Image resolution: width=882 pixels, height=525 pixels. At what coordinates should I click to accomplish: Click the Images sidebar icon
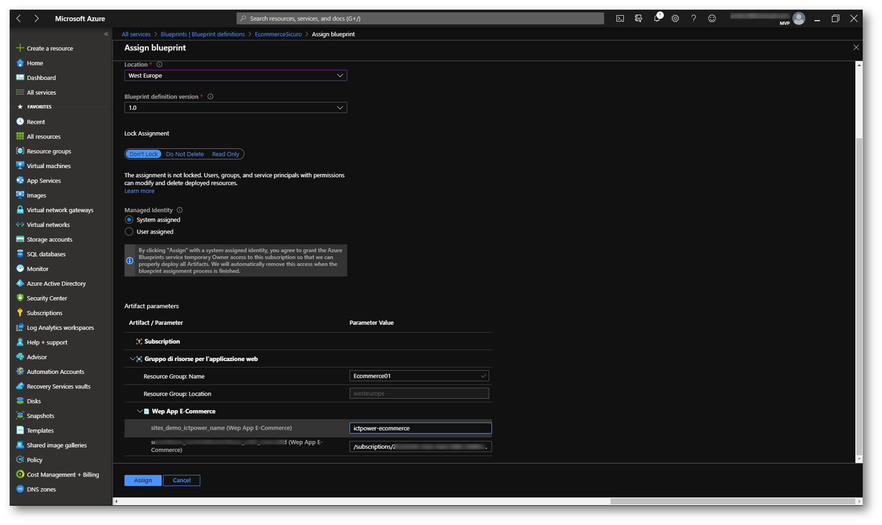pyautogui.click(x=20, y=195)
